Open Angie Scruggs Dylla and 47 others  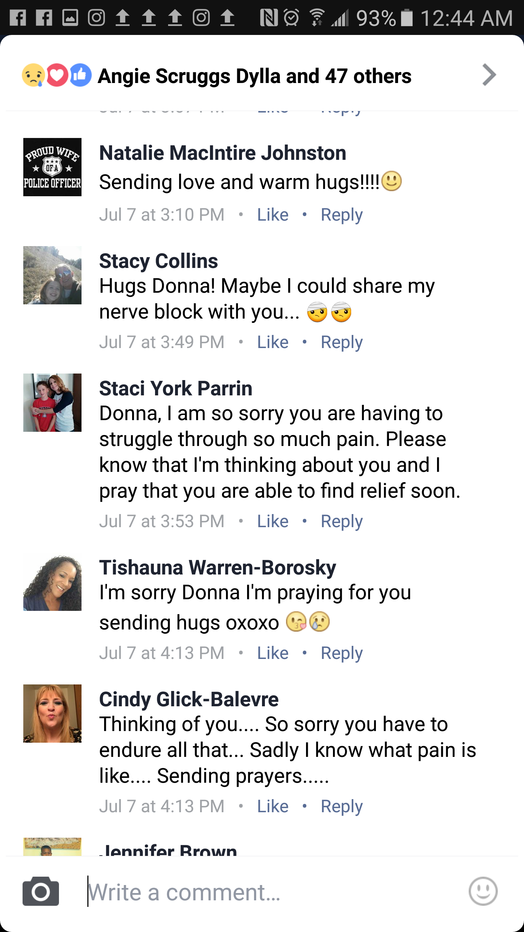(255, 76)
